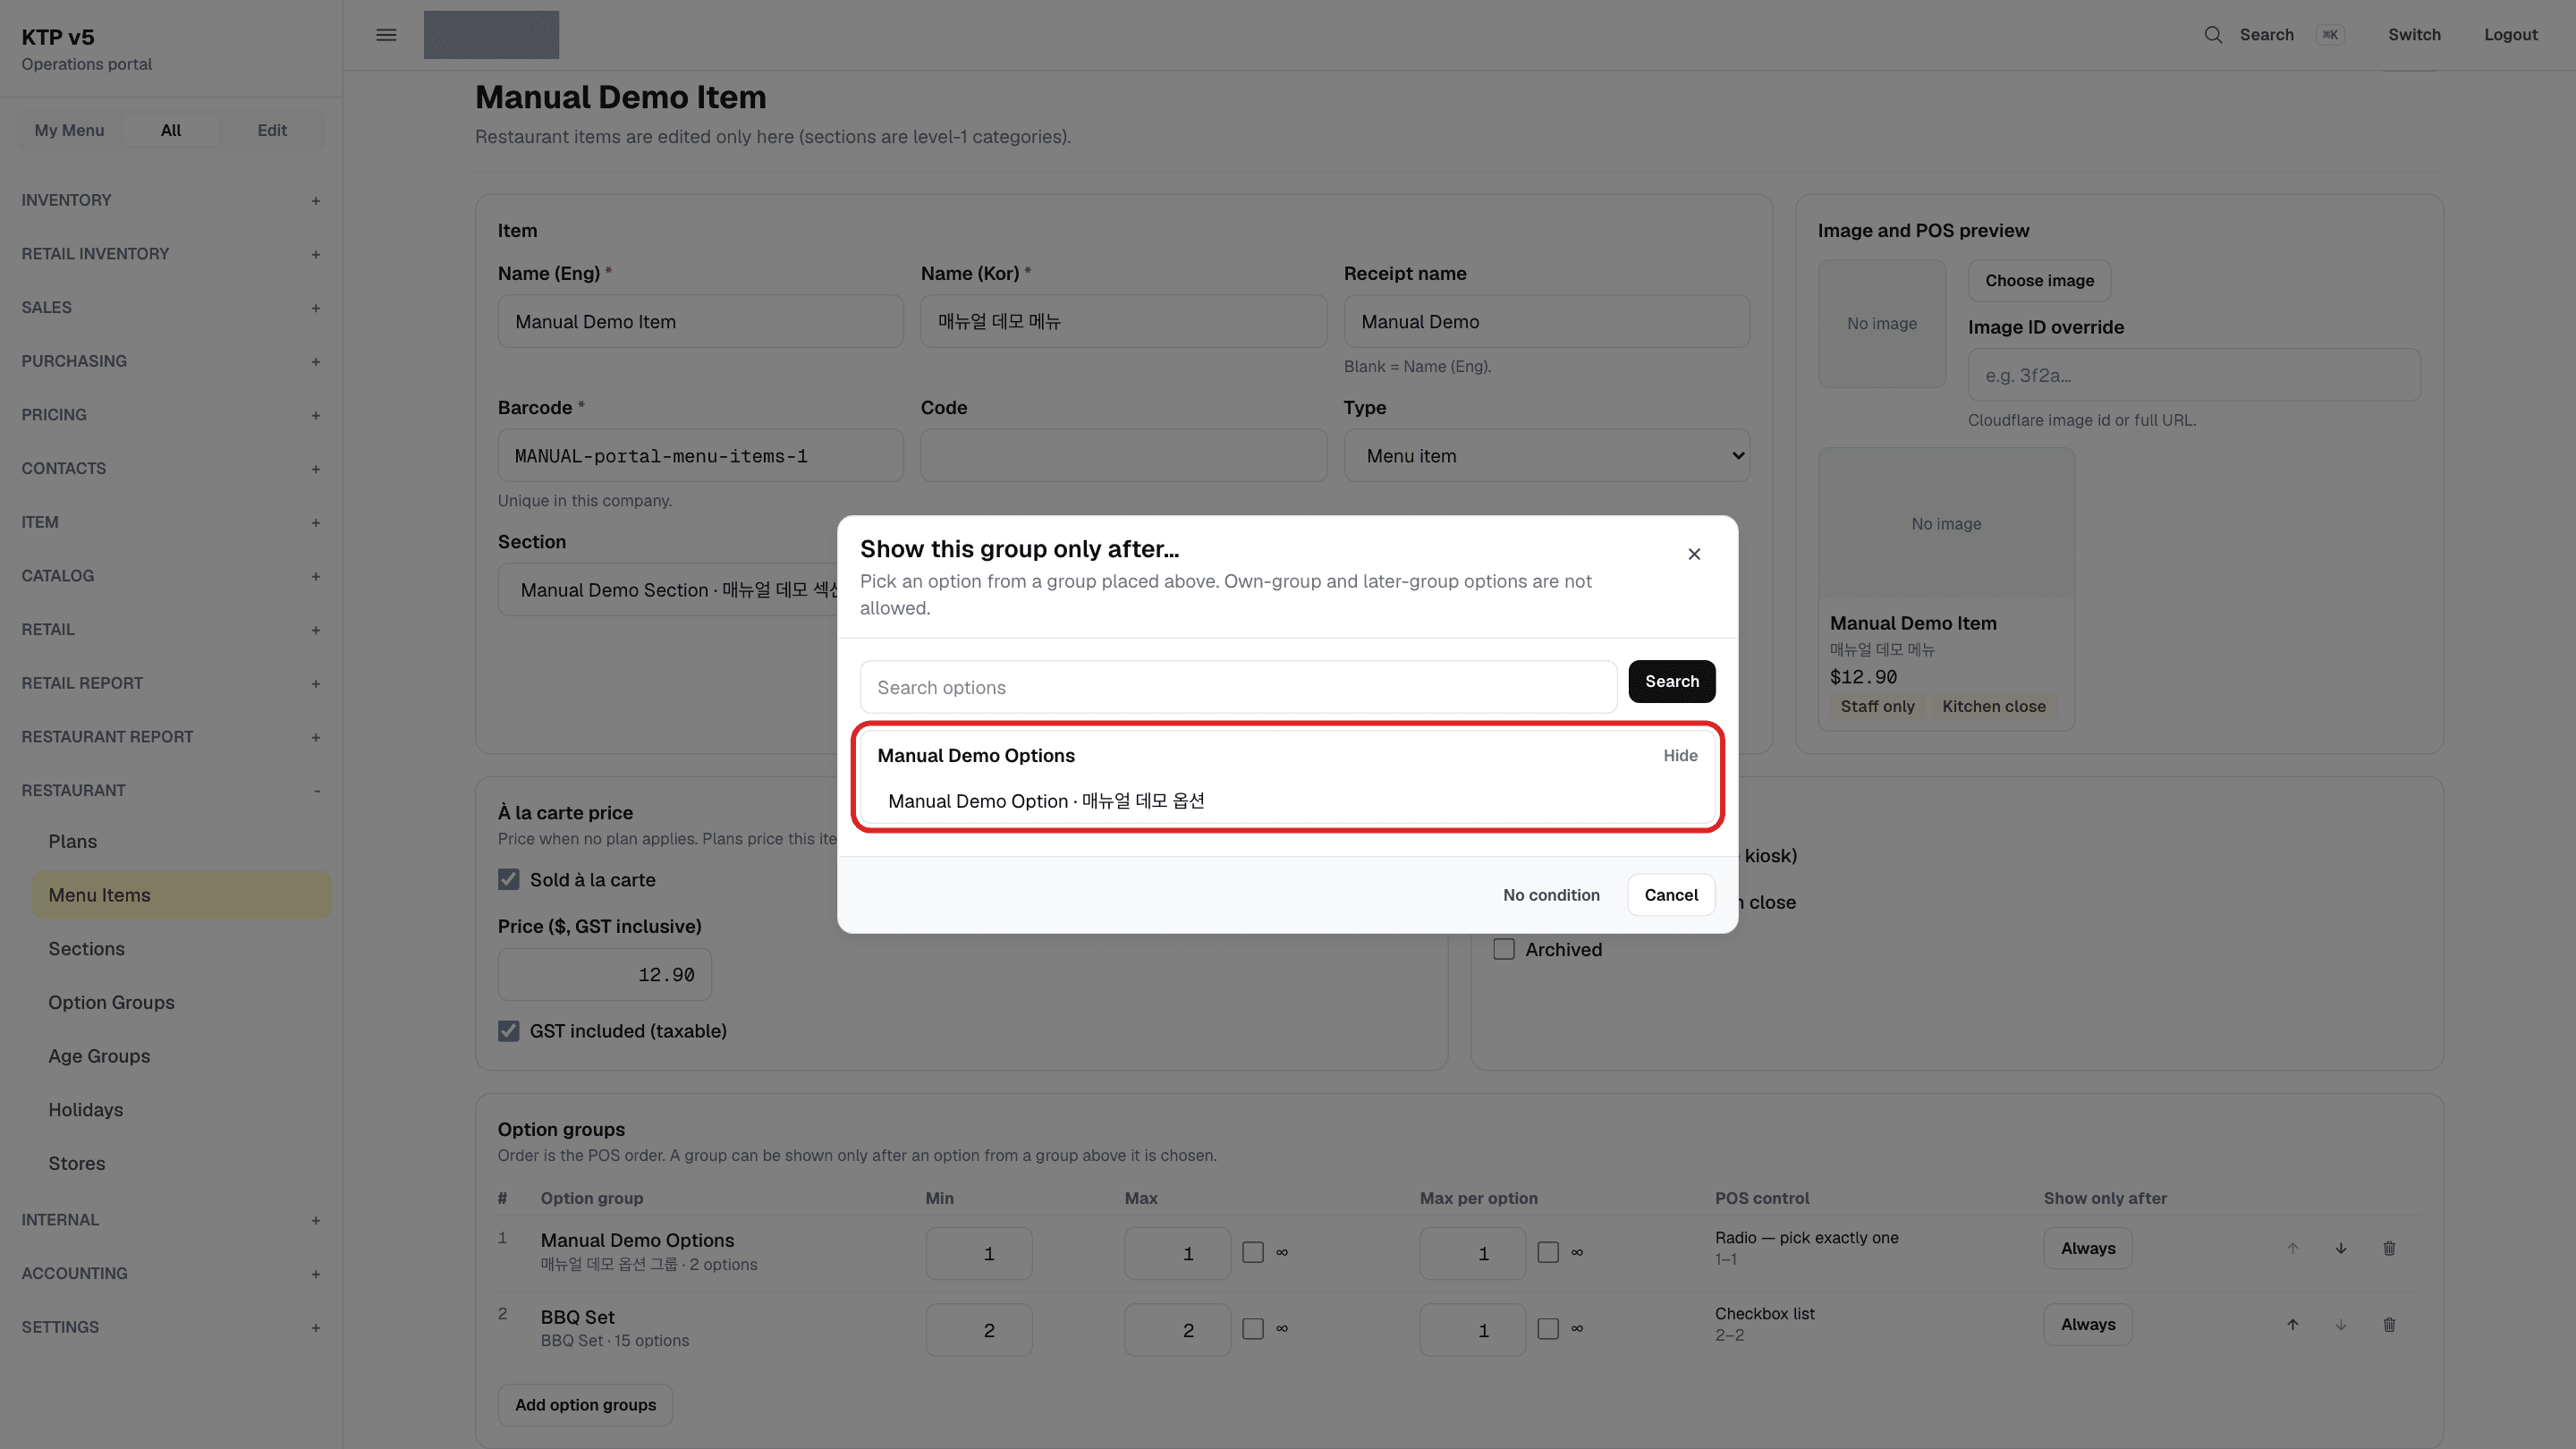Image resolution: width=2576 pixels, height=1449 pixels.
Task: Delete the Manual Demo Options group row
Action: pos(2389,1248)
